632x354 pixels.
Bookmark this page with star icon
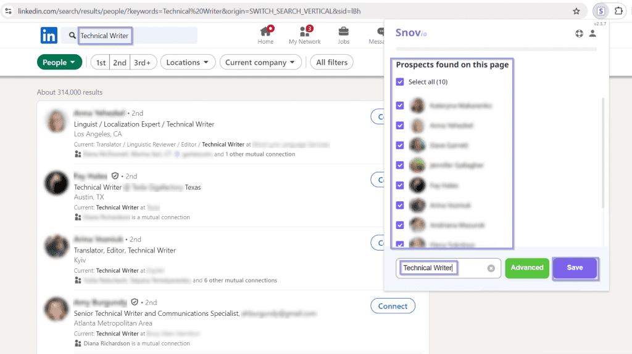[576, 11]
